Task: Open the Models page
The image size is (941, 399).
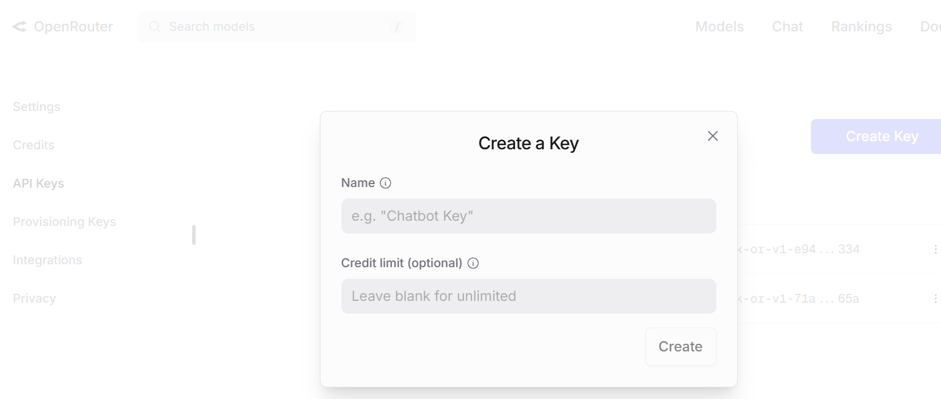Action: point(719,27)
